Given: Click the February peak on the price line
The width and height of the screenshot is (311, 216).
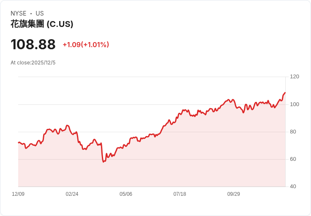Looking at the screenshot, I should [67, 125].
